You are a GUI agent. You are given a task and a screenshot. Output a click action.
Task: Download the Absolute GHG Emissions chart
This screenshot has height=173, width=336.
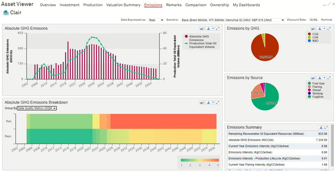click(208, 29)
